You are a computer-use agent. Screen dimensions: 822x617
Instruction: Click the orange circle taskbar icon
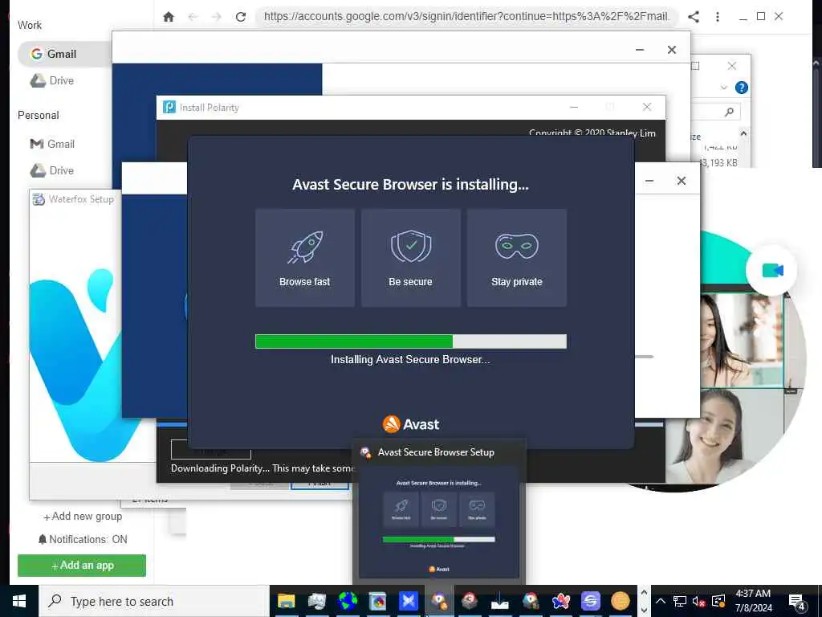(x=621, y=601)
